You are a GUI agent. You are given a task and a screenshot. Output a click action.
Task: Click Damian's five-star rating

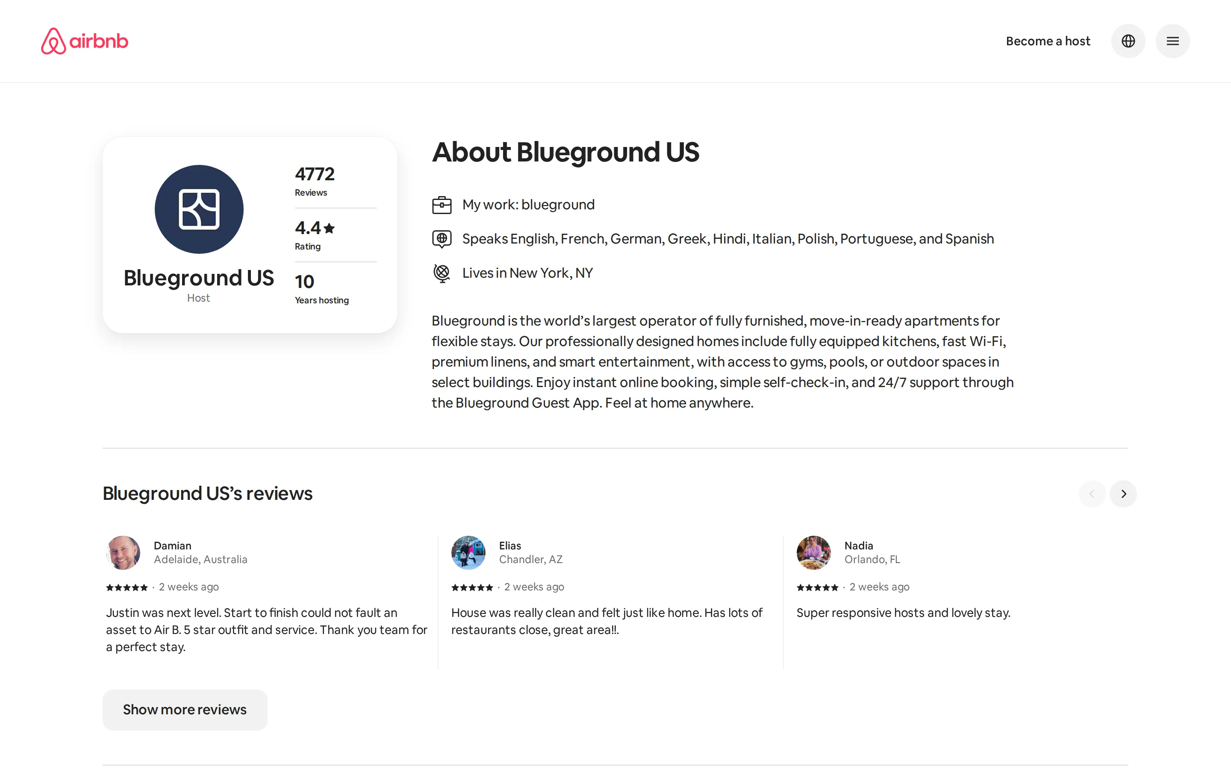point(127,587)
